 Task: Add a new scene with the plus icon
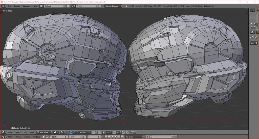pyautogui.click(x=97, y=6)
